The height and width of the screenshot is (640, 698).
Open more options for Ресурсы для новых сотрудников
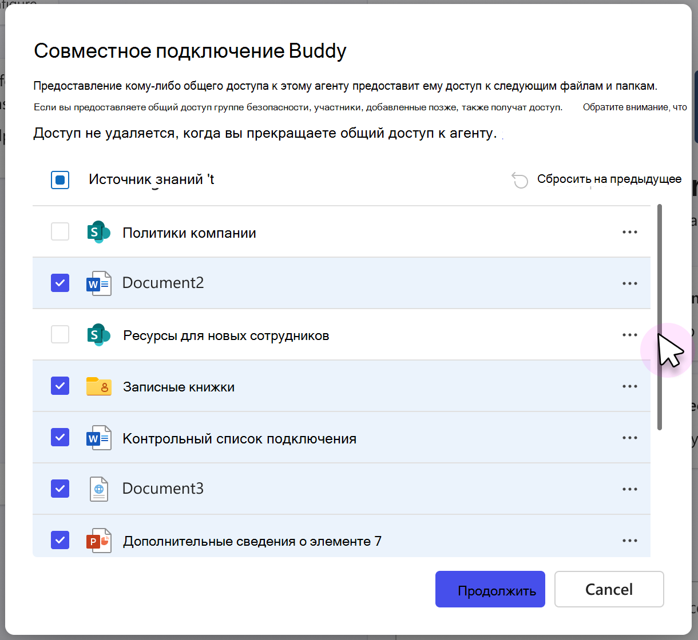coord(630,335)
